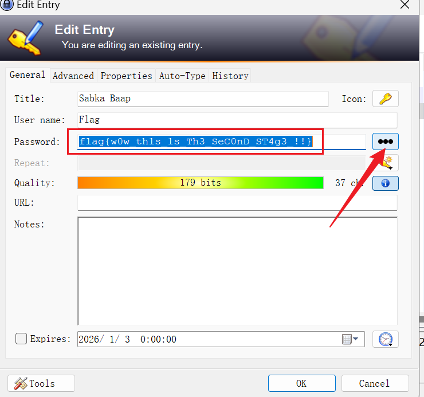
Task: Switch to the Advanced tab
Action: click(73, 76)
